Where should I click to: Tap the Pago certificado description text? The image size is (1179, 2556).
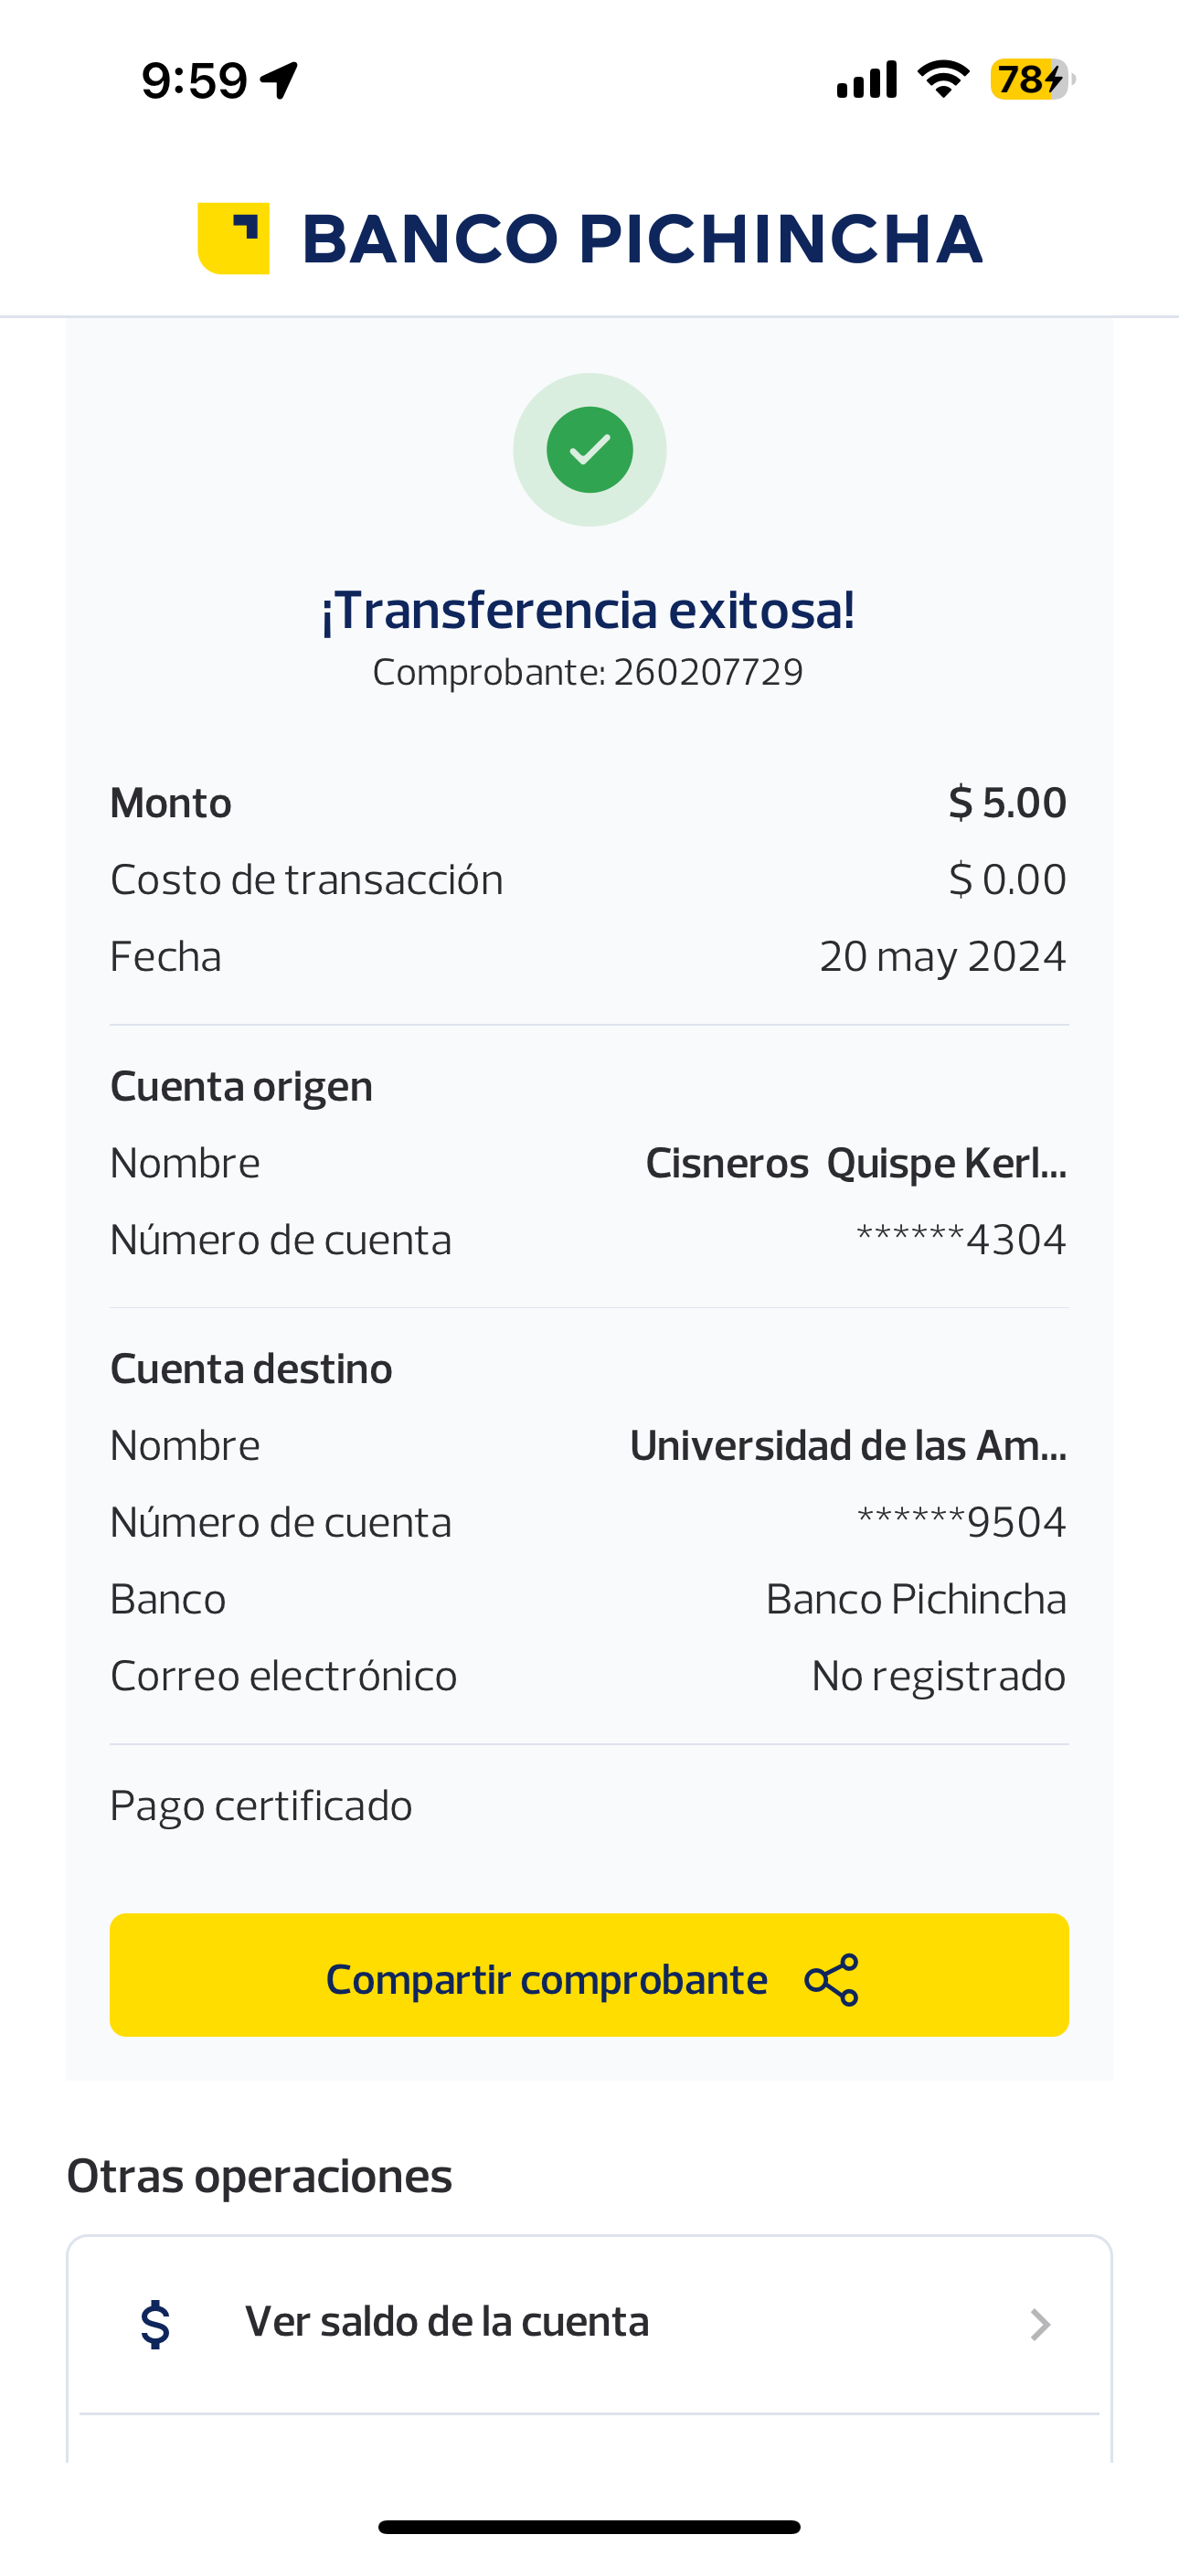pos(261,1805)
